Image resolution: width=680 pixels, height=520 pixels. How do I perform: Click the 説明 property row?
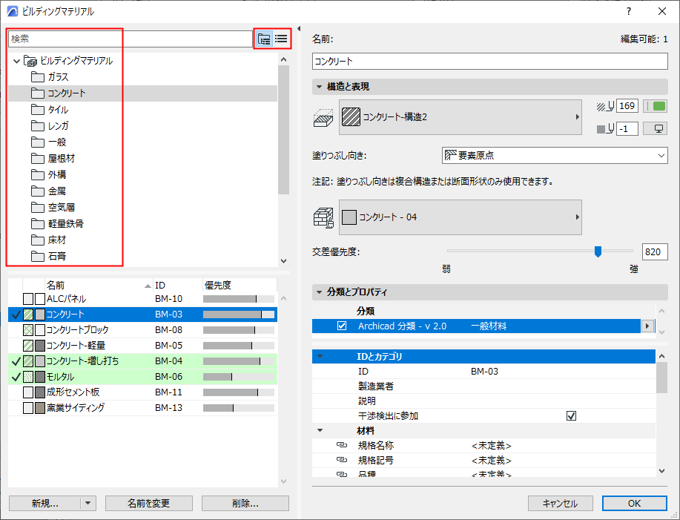coord(483,401)
